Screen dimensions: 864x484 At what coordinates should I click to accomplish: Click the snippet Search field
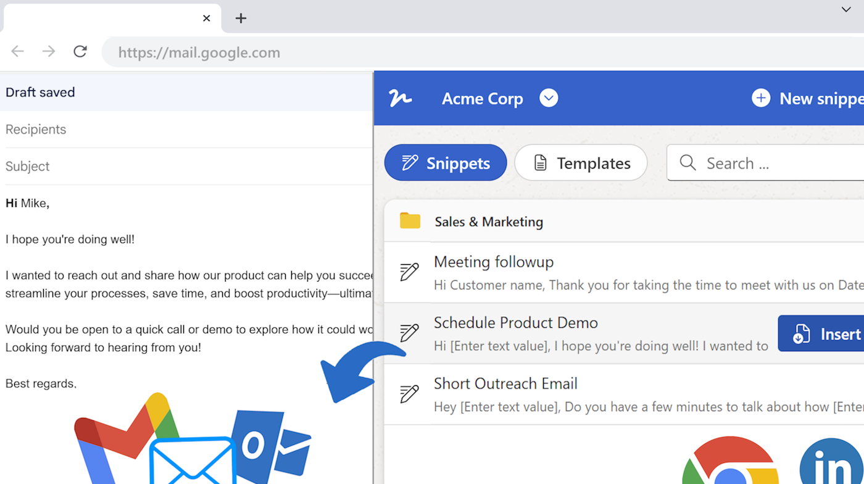coord(765,163)
